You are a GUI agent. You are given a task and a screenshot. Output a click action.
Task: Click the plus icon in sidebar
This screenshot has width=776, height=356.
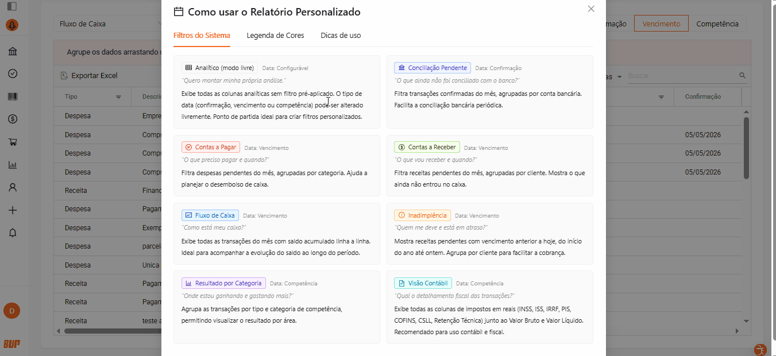click(x=13, y=210)
